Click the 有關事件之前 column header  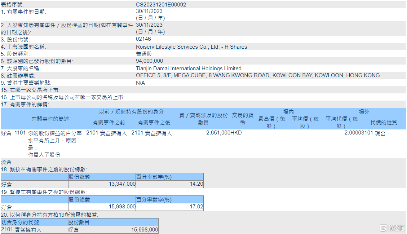(x=109, y=123)
